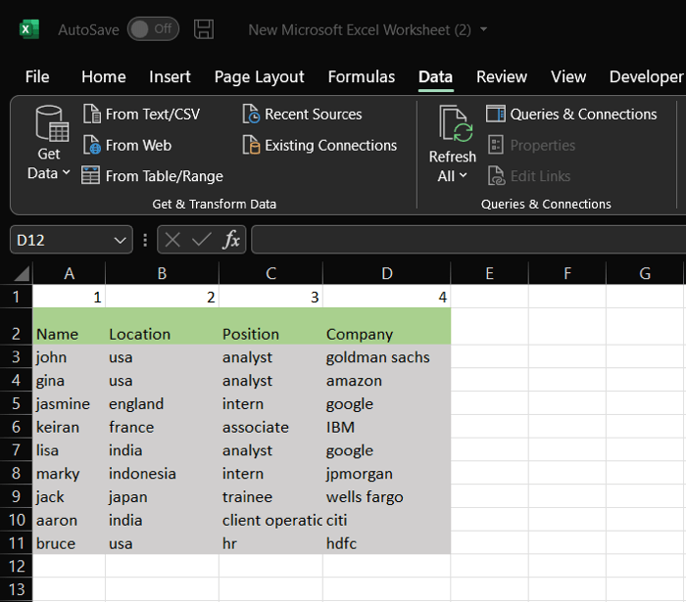Open workbook title dropdown arrow
Viewport: 686px width, 602px height.
point(483,29)
